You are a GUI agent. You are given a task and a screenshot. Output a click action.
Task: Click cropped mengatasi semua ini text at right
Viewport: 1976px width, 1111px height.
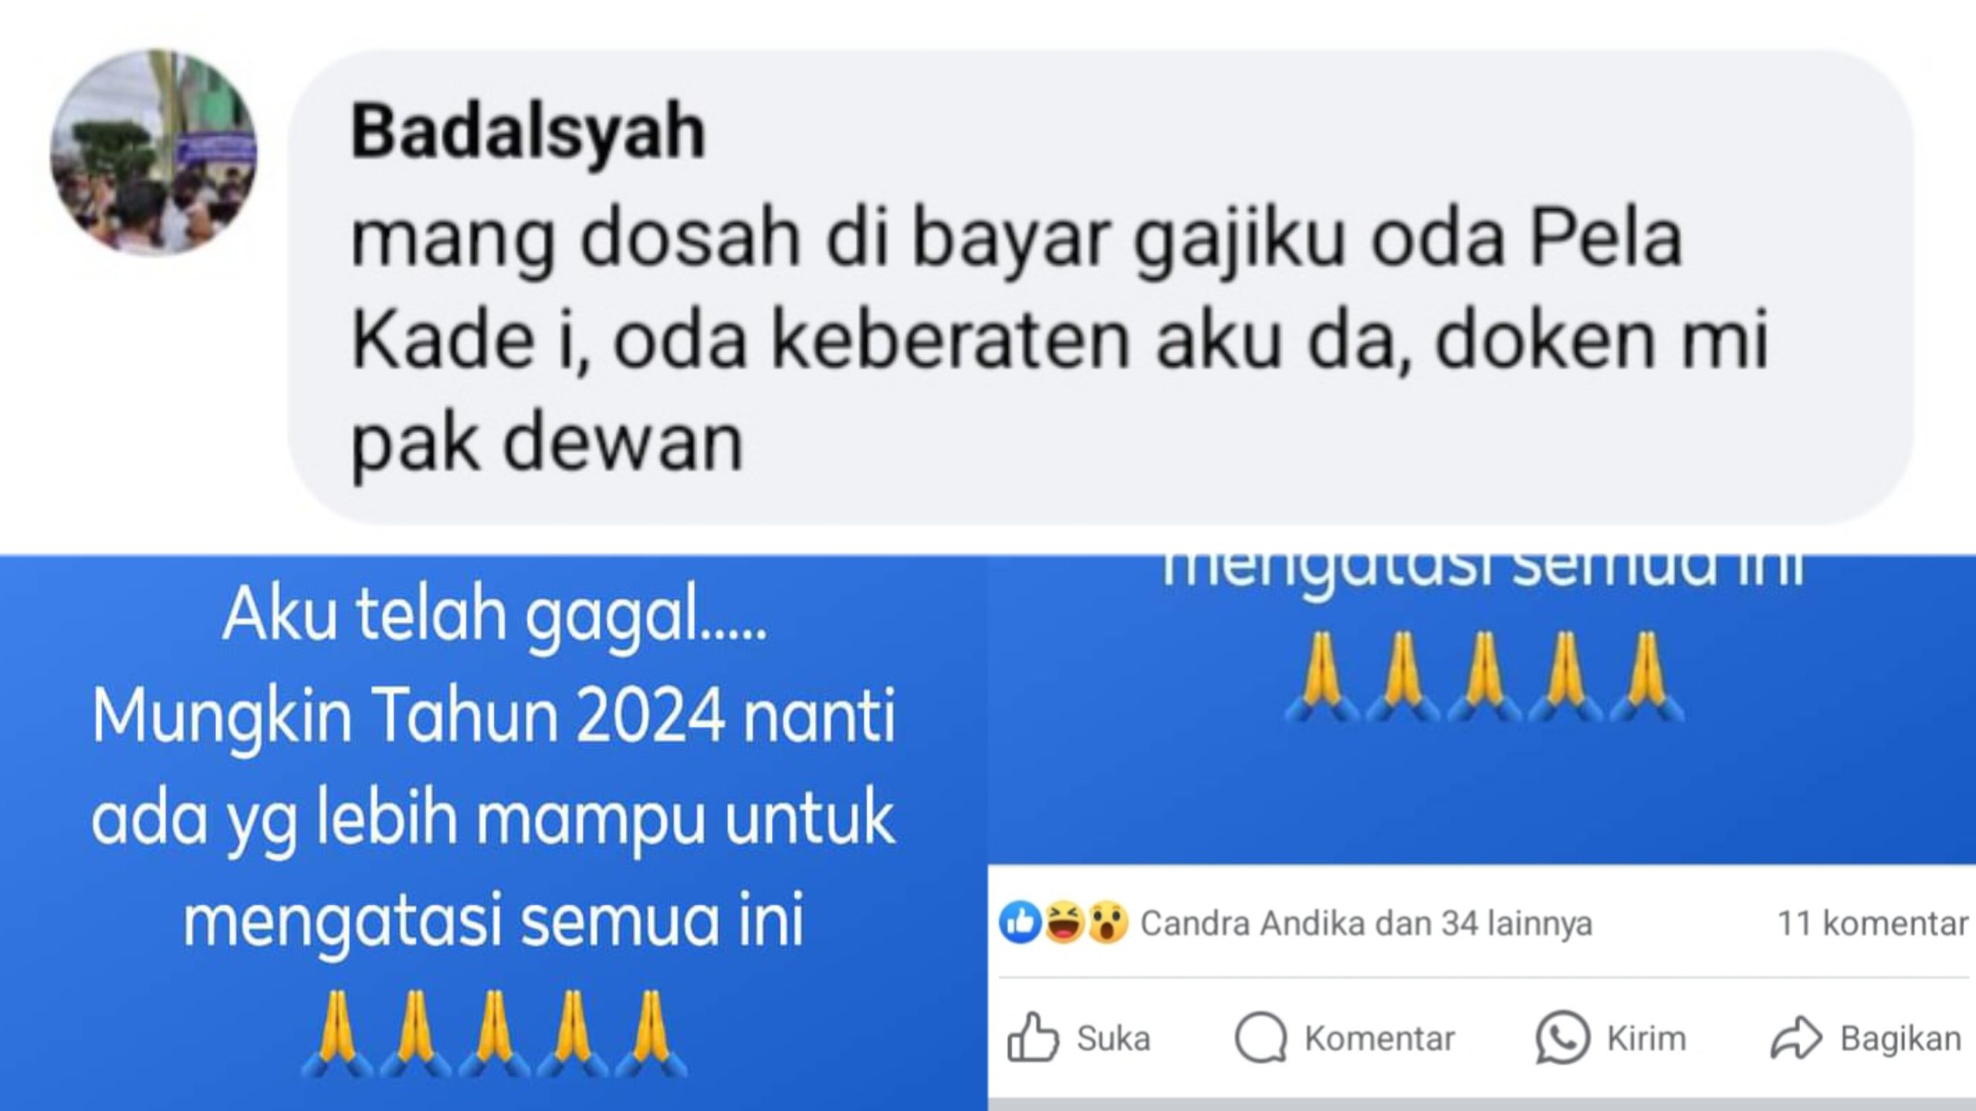coord(1482,569)
